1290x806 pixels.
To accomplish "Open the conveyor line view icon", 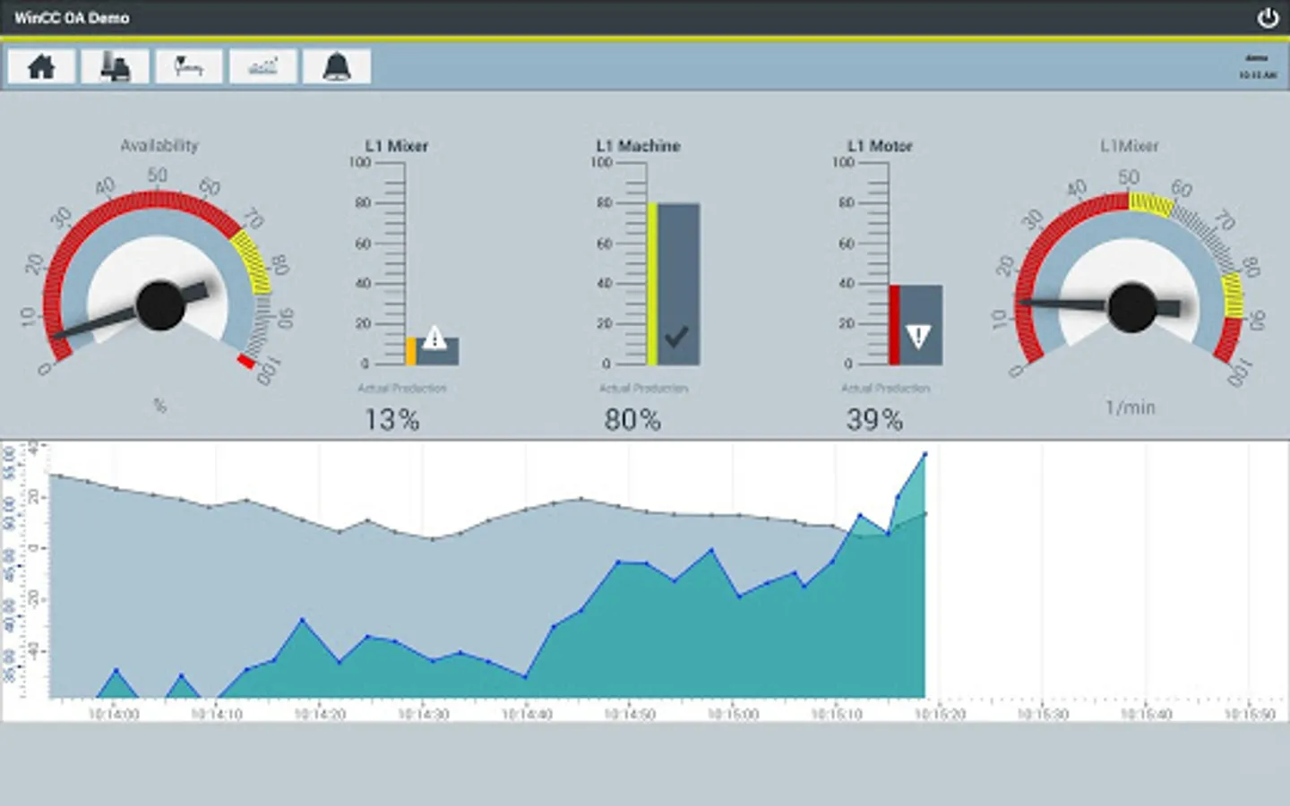I will (x=188, y=66).
